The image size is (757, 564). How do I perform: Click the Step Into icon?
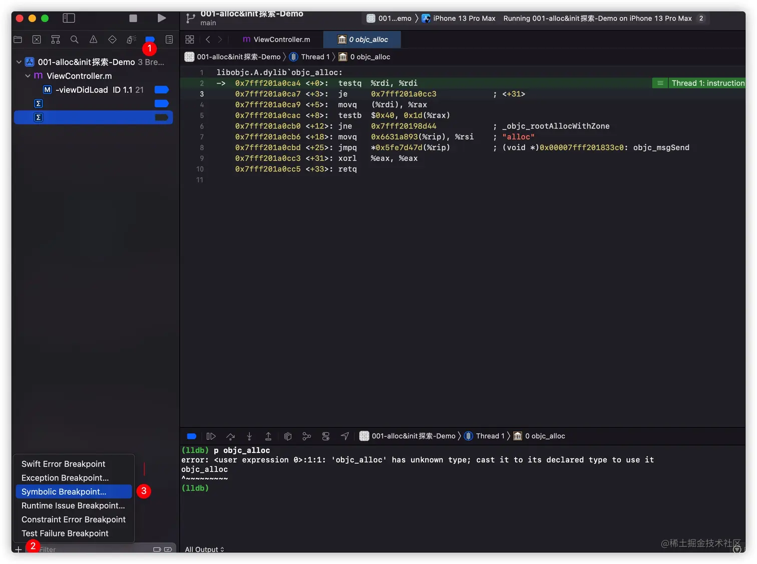click(249, 436)
